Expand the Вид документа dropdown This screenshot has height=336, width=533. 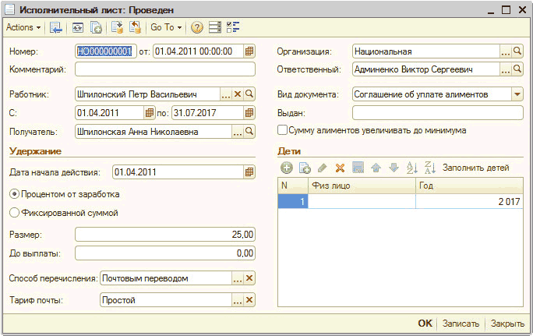(x=517, y=94)
